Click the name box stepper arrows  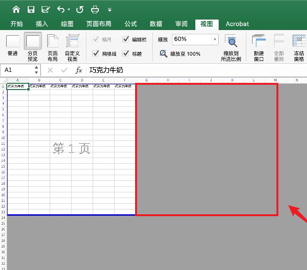click(36, 70)
